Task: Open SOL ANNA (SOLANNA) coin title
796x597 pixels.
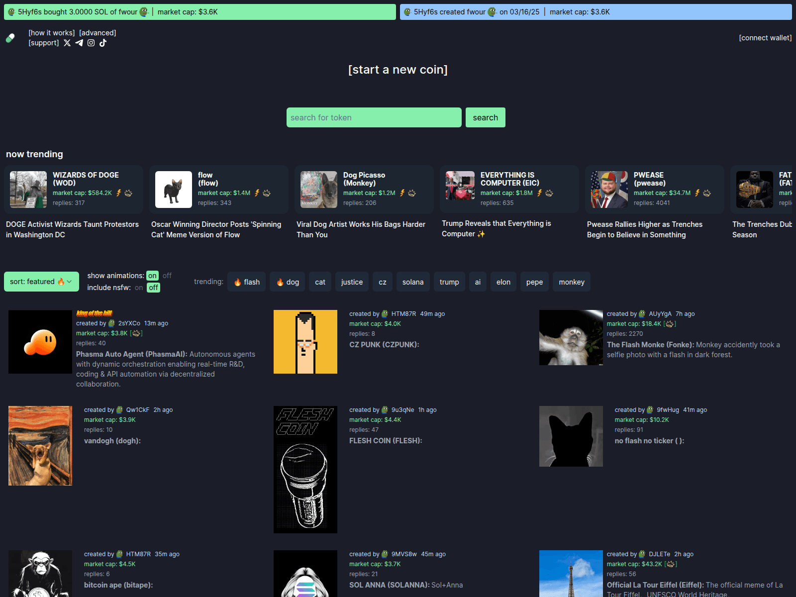Action: point(390,585)
